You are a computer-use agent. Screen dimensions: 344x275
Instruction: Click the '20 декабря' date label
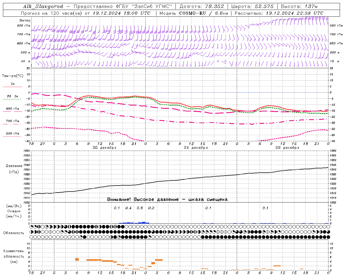point(104,148)
